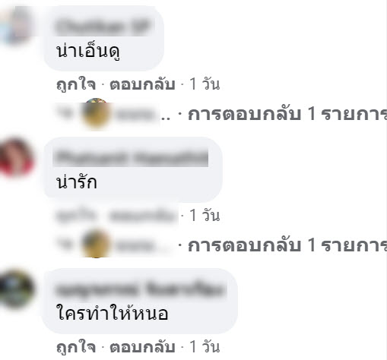This screenshot has width=387, height=360.
Task: Click ถูกใจ under the ใครทำให้หนอ comment
Action: coord(76,347)
